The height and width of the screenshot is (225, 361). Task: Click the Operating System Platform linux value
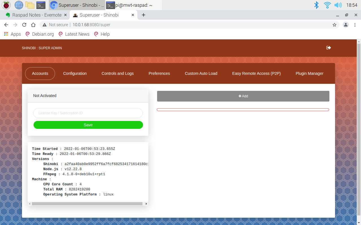(x=108, y=194)
